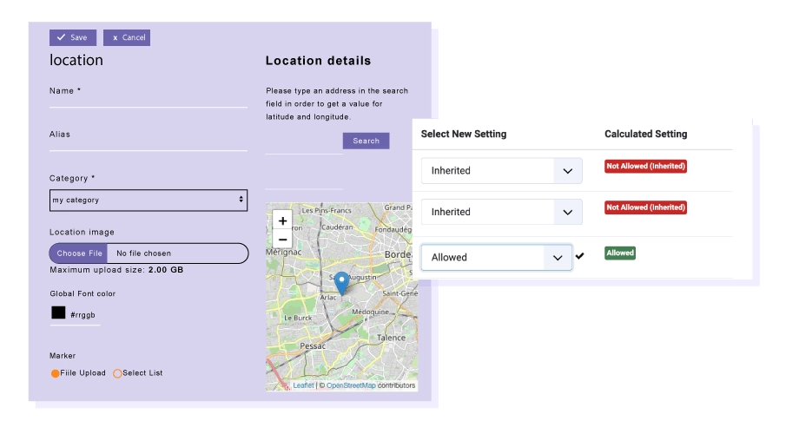Image resolution: width=799 pixels, height=434 pixels.
Task: Click the blue location pin marker
Action: point(341,283)
